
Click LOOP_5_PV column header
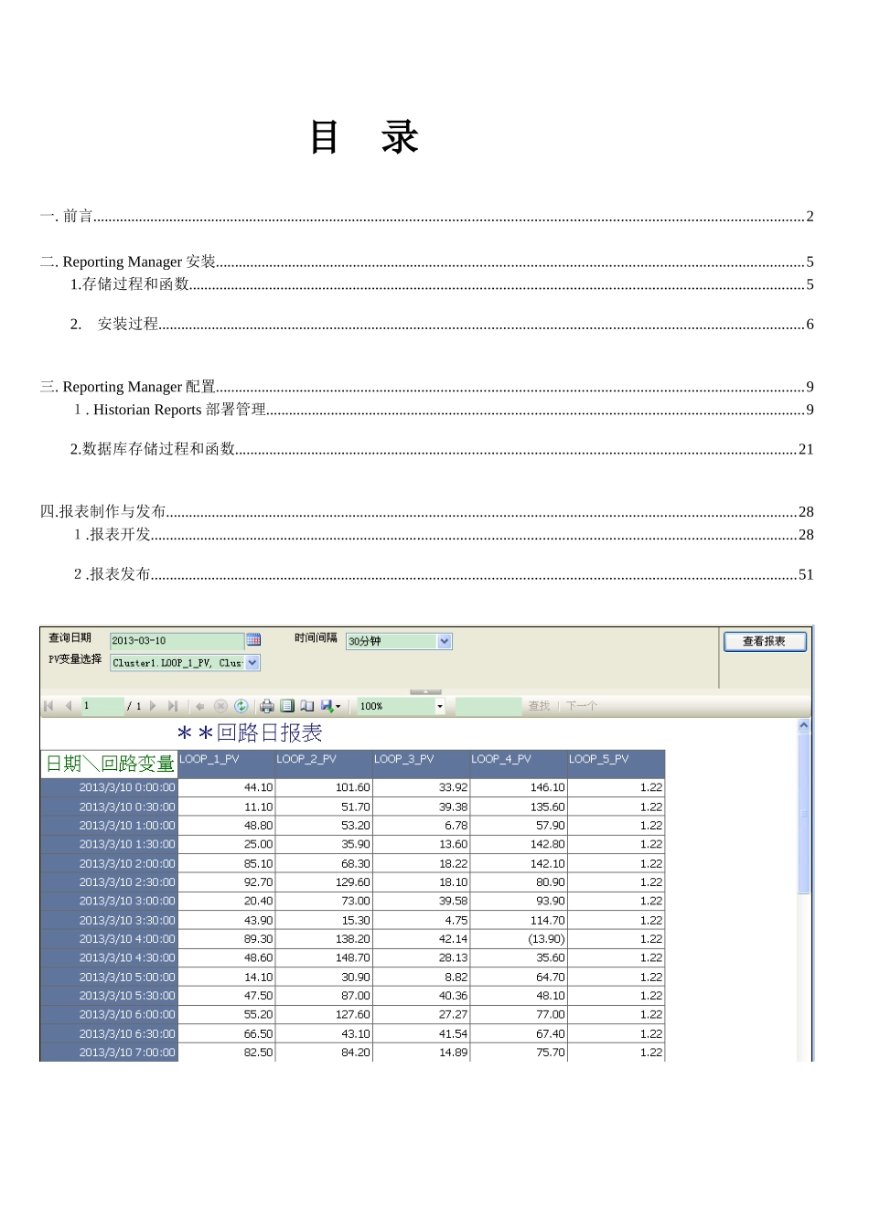[616, 764]
